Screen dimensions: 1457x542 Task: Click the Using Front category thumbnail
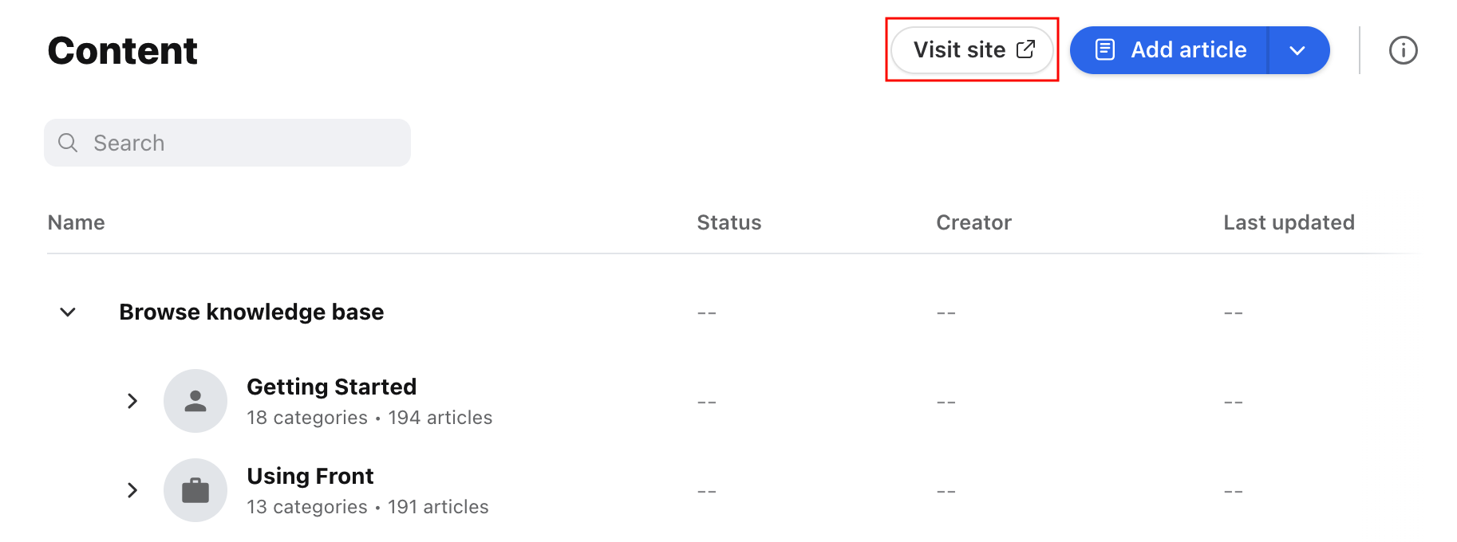195,489
